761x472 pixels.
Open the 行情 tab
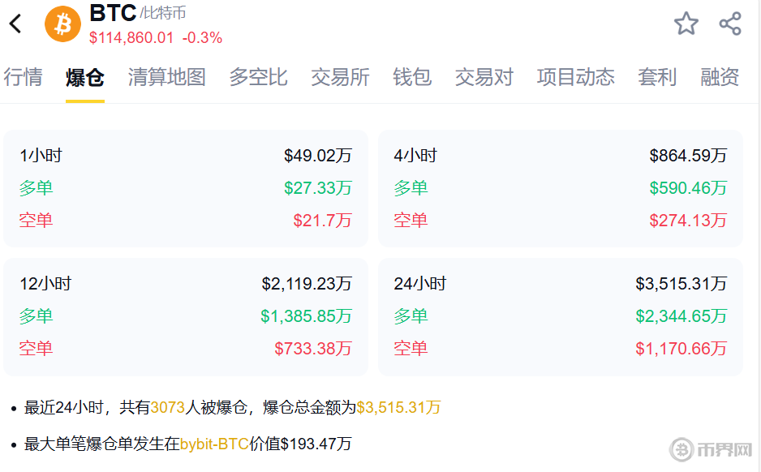click(x=23, y=77)
